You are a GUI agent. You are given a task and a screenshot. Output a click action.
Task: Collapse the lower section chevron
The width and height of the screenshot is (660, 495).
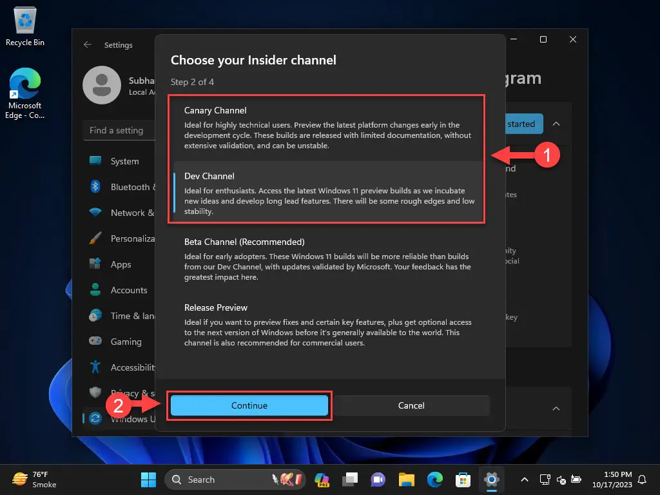[556, 408]
